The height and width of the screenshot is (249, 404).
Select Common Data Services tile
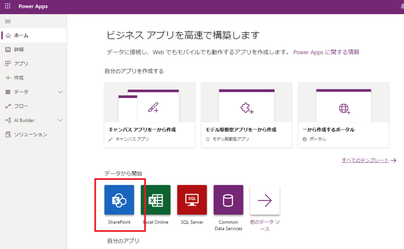(x=228, y=200)
